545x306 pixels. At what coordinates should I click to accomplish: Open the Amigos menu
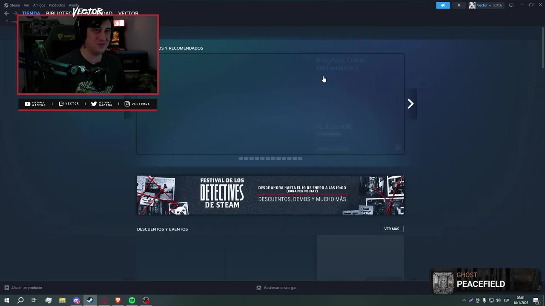tap(39, 5)
